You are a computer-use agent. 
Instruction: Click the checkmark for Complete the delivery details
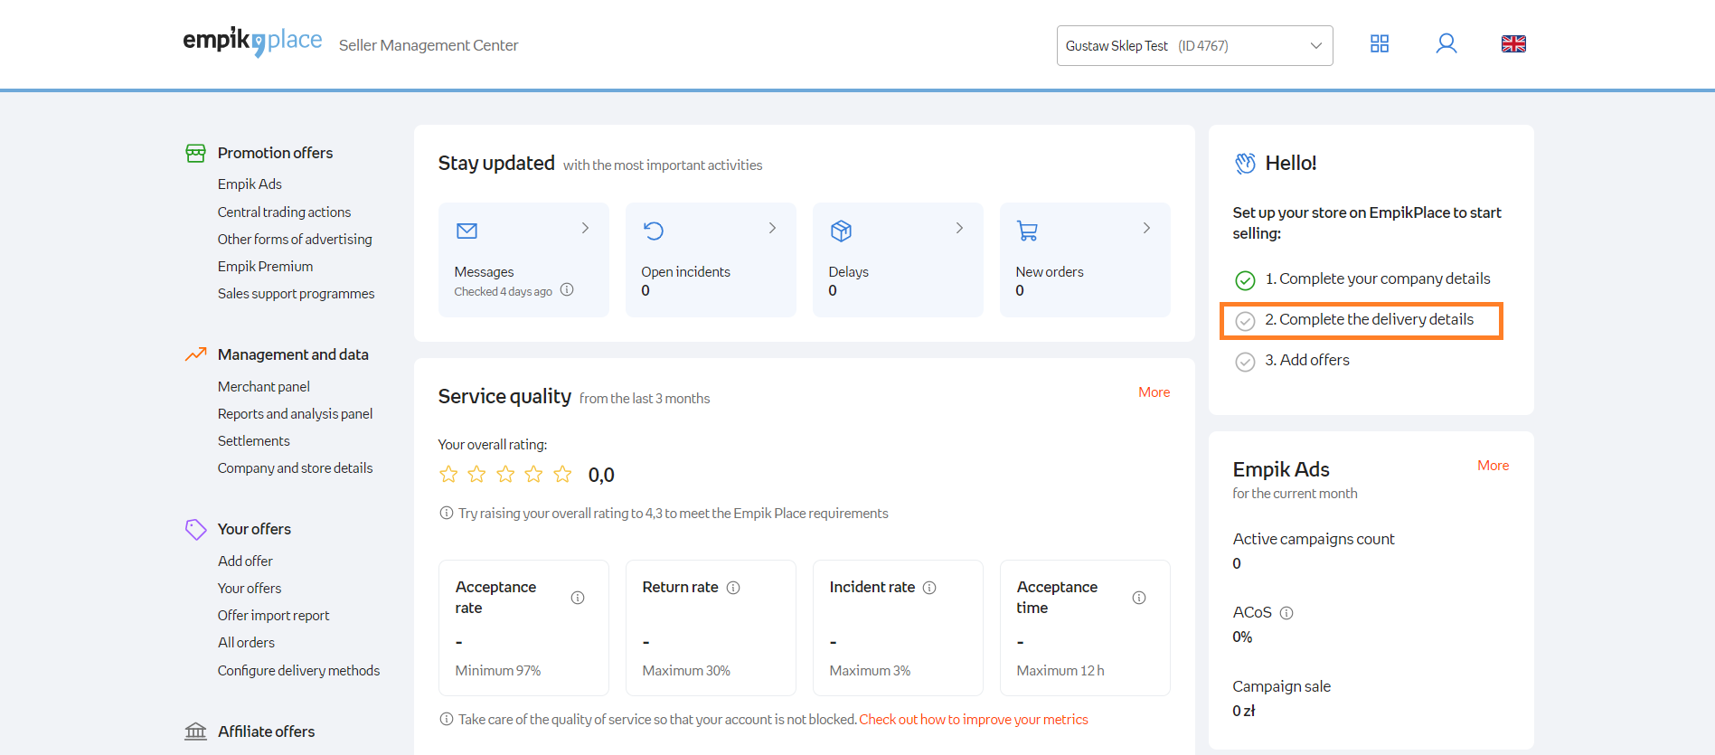click(x=1245, y=321)
